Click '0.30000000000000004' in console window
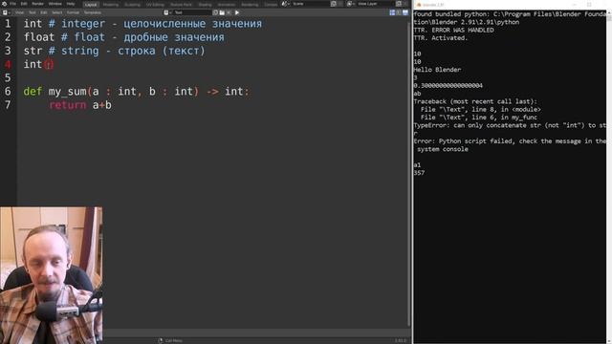 point(448,85)
